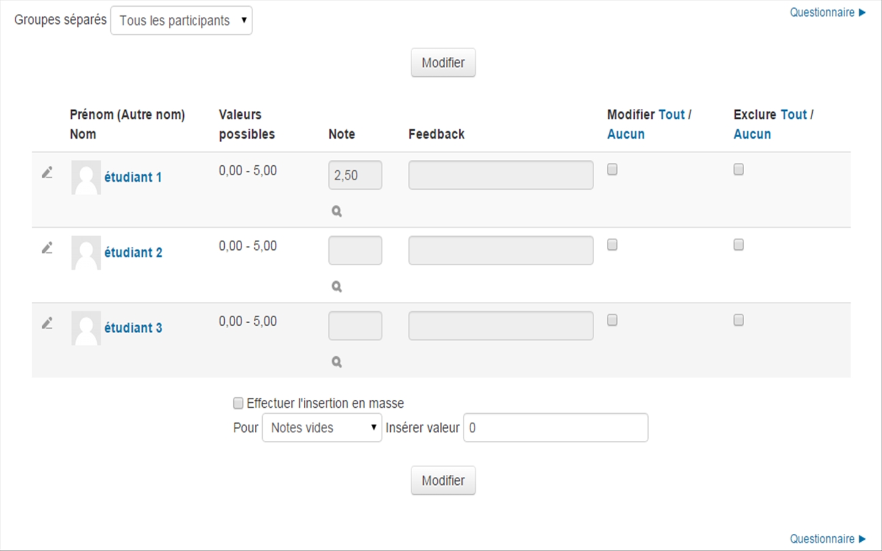Screen dimensions: 882x551
Task: Click the Tout link under Modifier column
Action: pos(671,114)
